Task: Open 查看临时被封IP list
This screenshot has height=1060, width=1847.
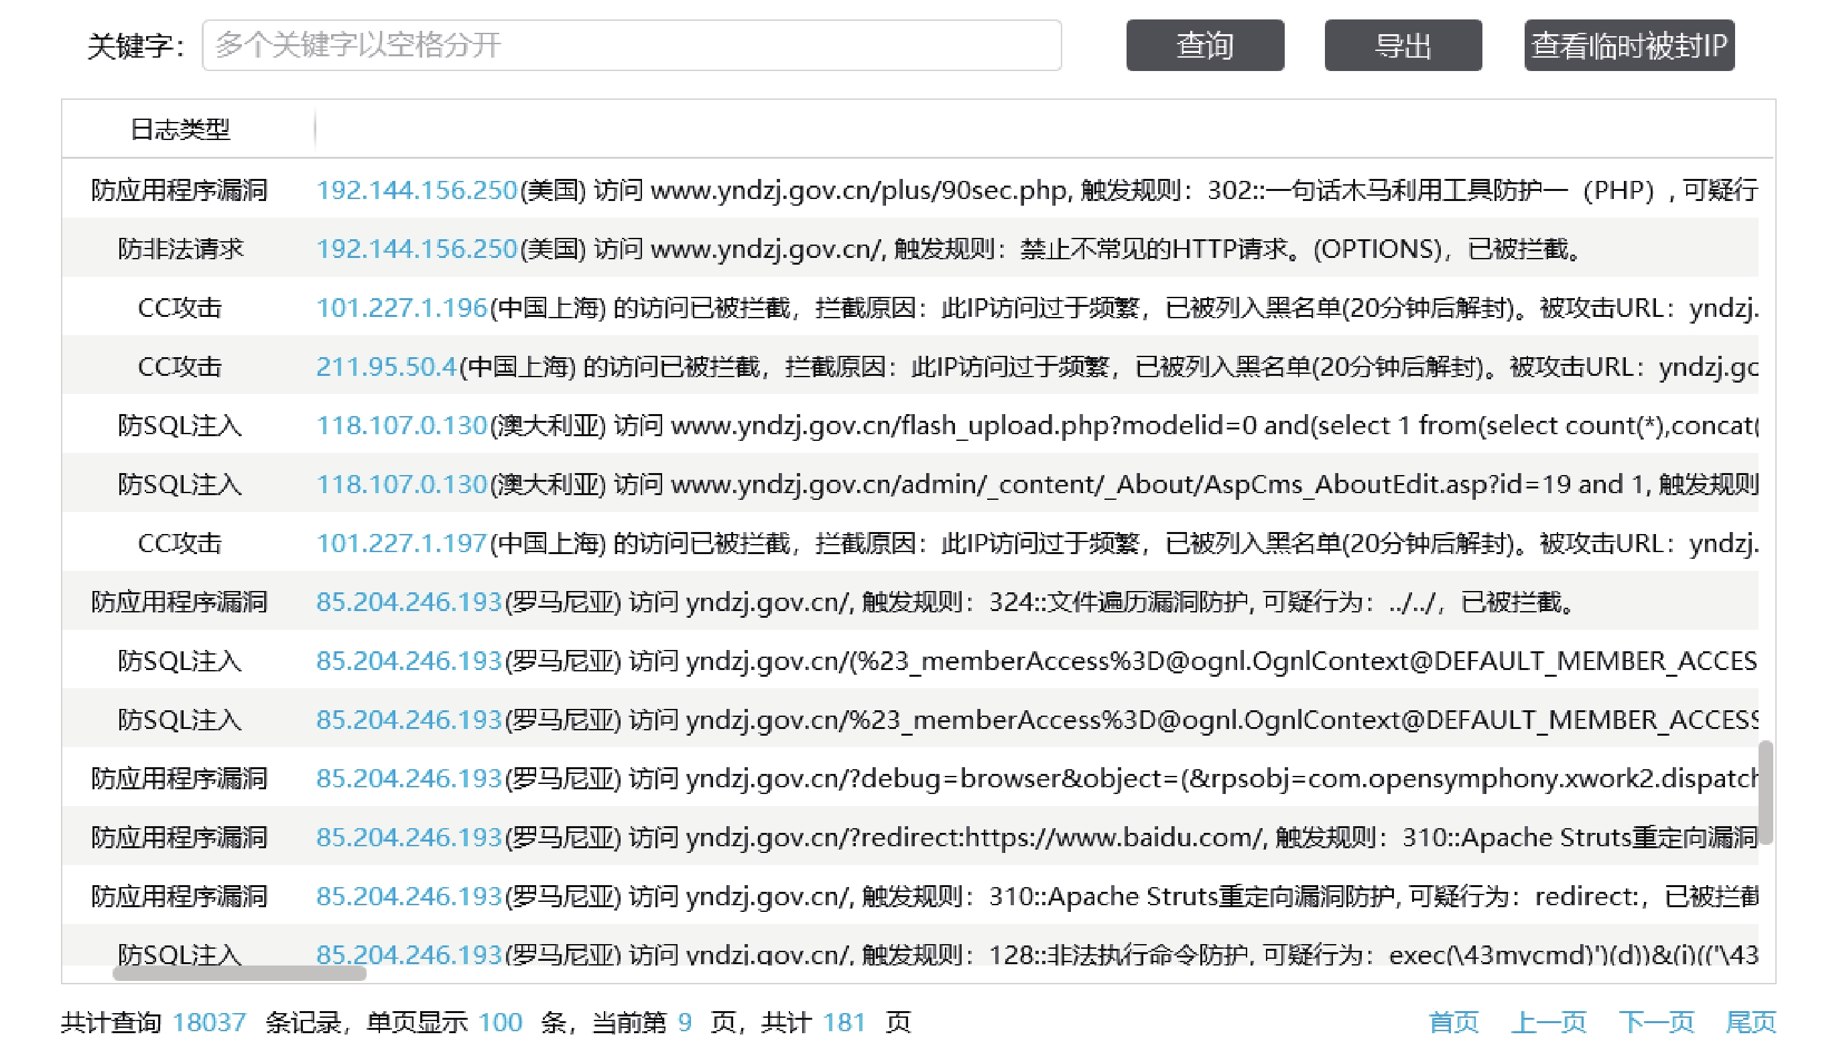Action: pos(1629,45)
